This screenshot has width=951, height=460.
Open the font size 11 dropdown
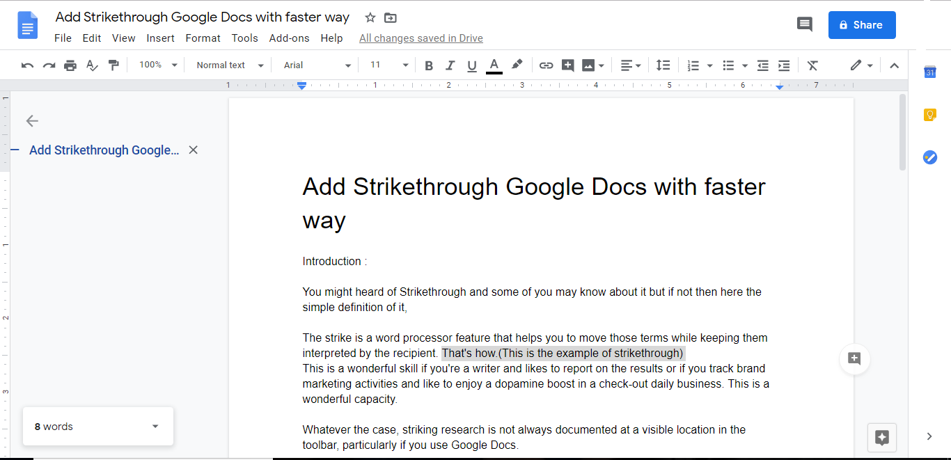pyautogui.click(x=389, y=65)
